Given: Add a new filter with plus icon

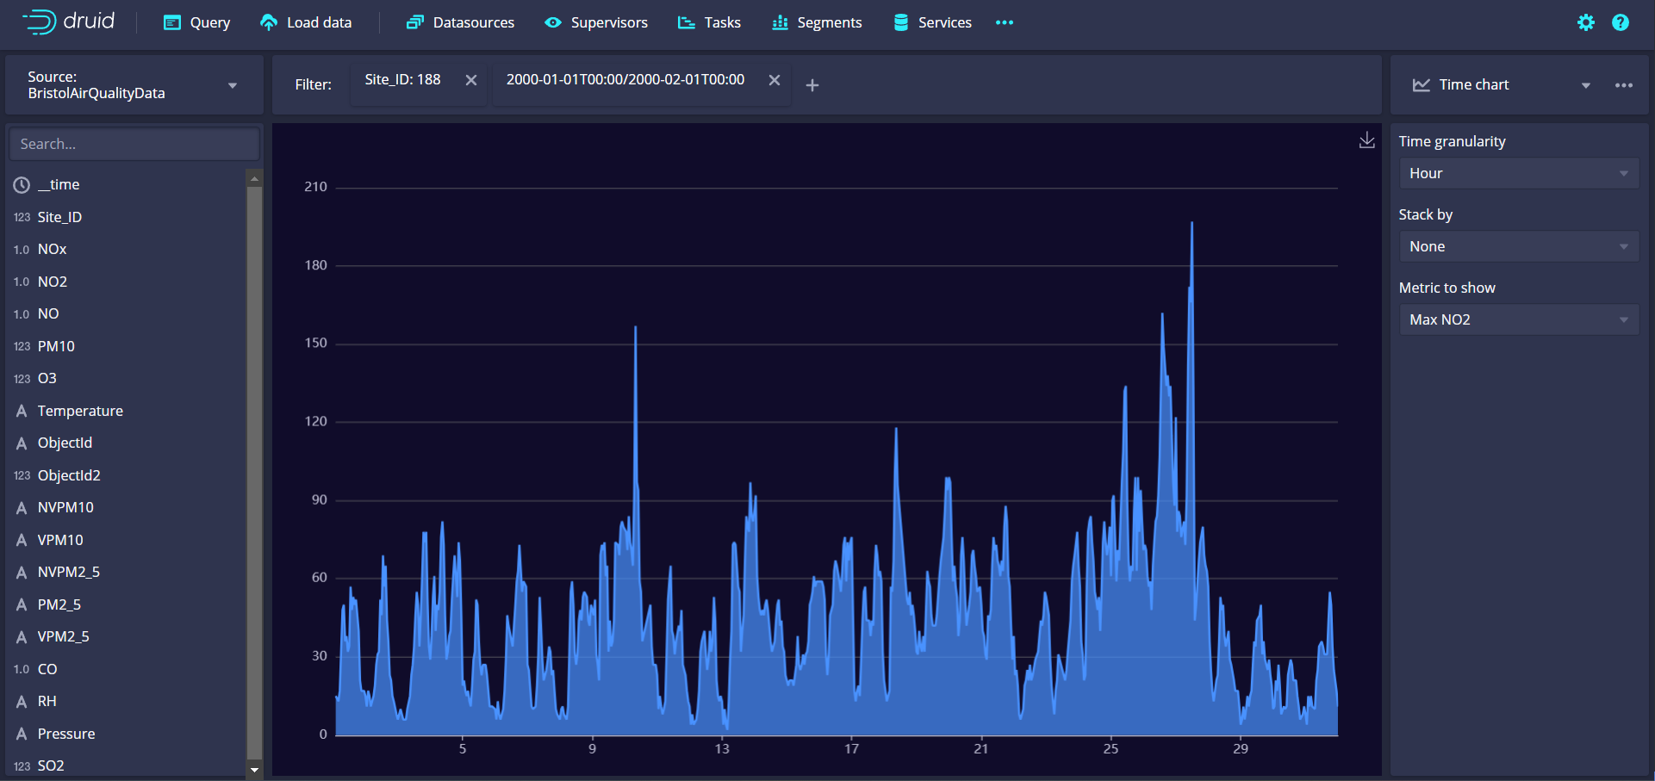Looking at the screenshot, I should click(812, 85).
